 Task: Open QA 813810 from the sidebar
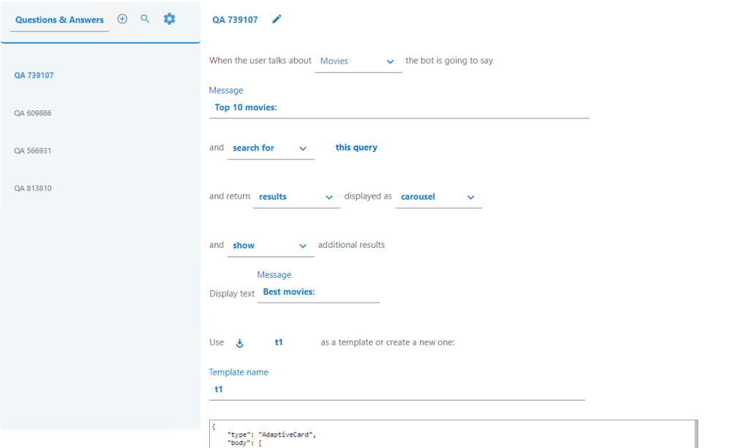click(x=33, y=189)
